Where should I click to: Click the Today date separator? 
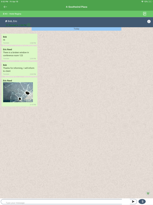tap(76, 29)
